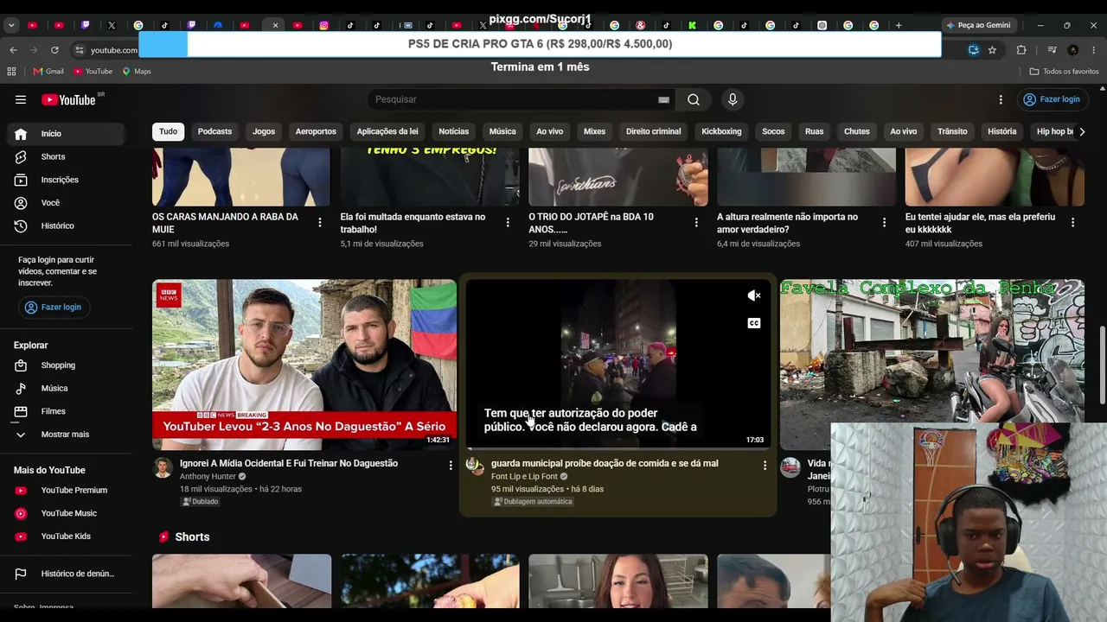Open options for A altura realmente short
The image size is (1107, 622).
click(x=884, y=222)
